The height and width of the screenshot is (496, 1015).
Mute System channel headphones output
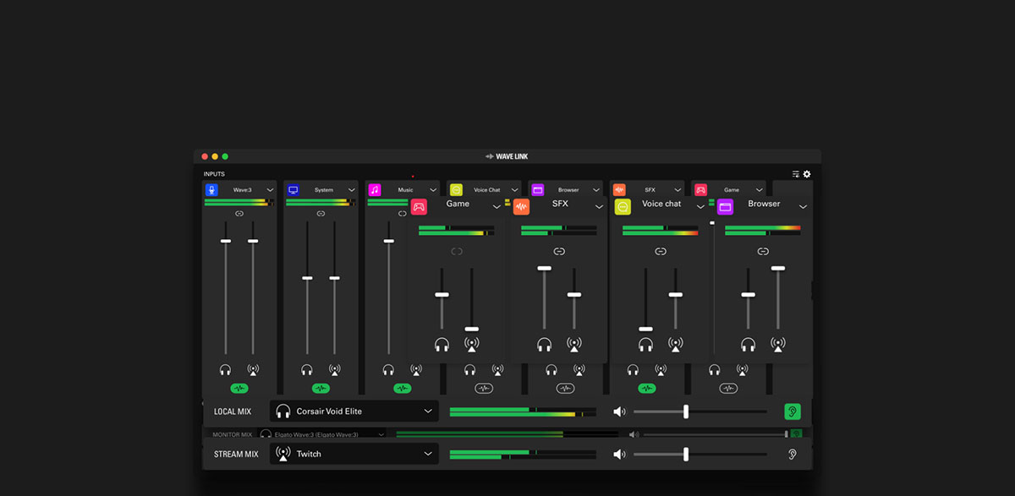tap(307, 369)
